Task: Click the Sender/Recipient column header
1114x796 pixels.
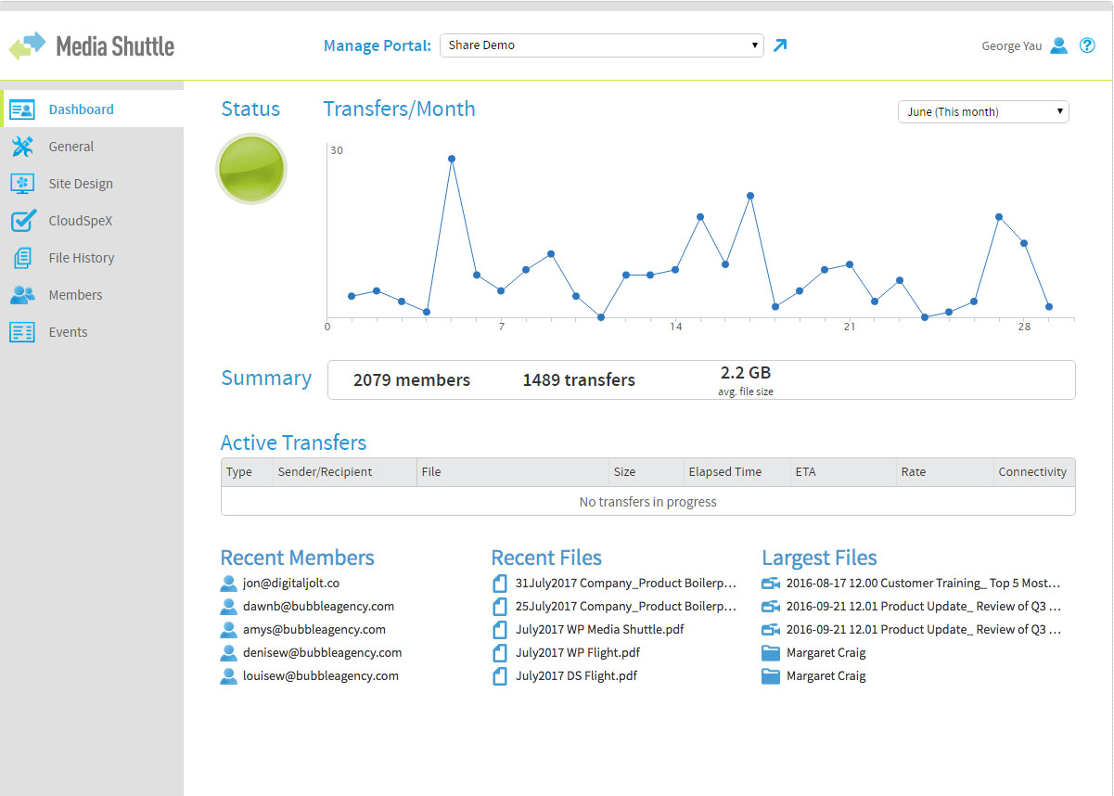Action: [x=325, y=472]
